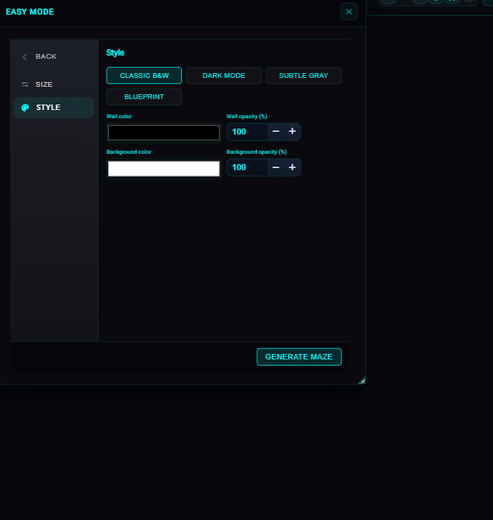Apply the Dark Mode style preset
This screenshot has width=493, height=520.
point(224,76)
